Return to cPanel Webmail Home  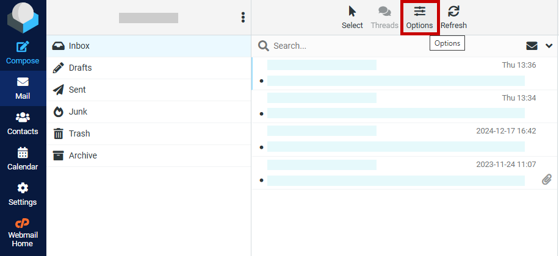click(23, 233)
